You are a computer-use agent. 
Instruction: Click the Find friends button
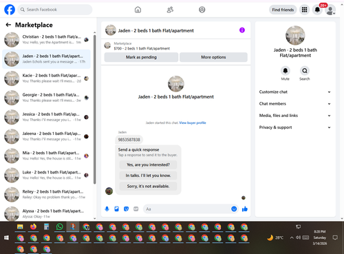283,10
